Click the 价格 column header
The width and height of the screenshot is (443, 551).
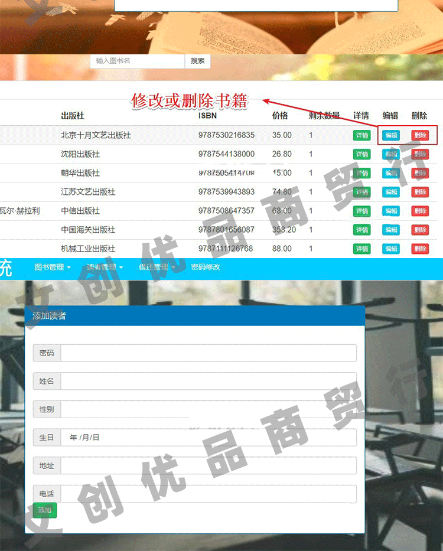[x=280, y=116]
